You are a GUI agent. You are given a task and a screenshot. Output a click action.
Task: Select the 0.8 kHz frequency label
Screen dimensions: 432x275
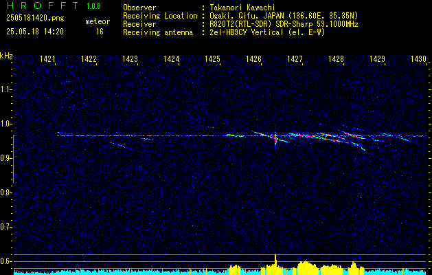(x=5, y=192)
